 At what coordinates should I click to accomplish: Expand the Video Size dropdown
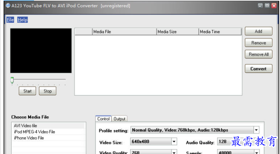pyautogui.click(x=174, y=142)
